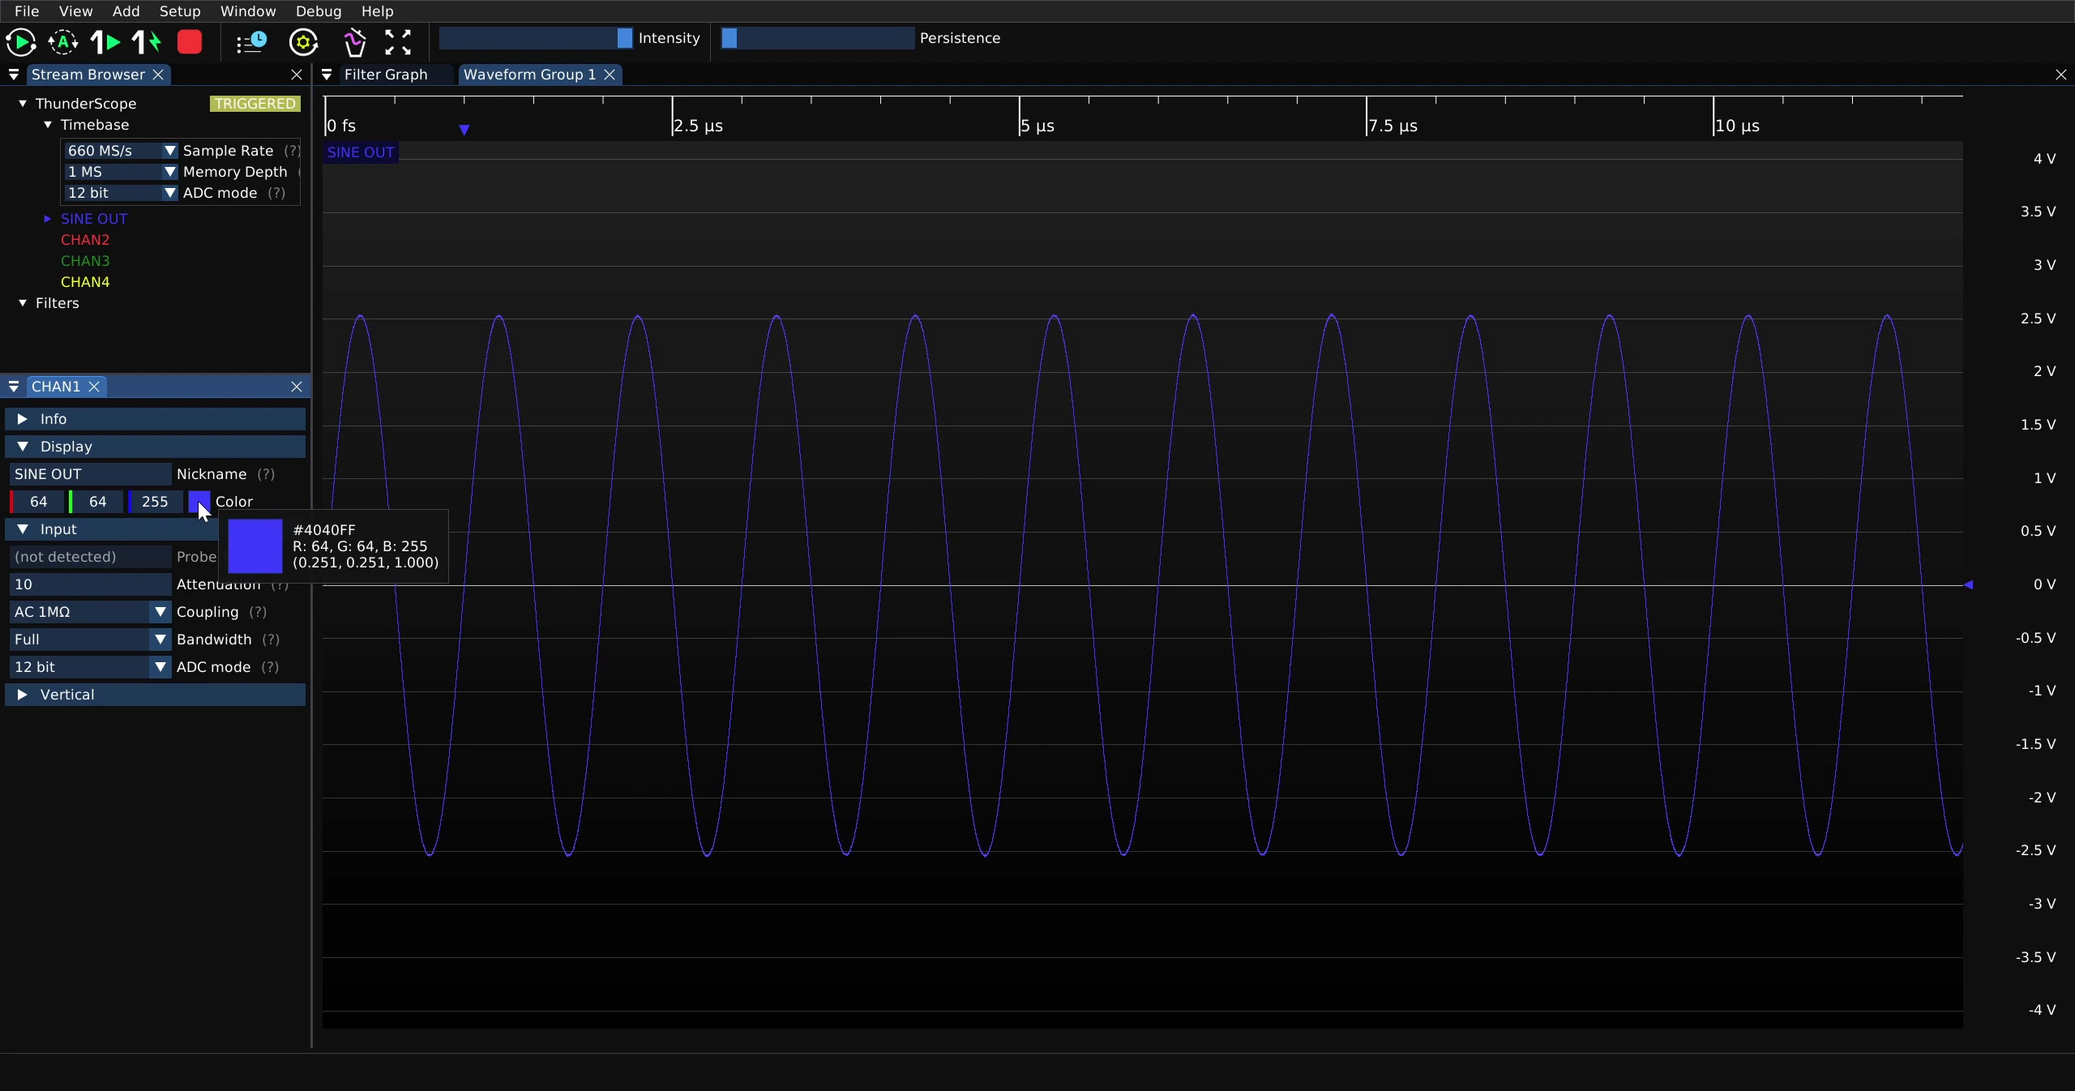Open the waveform history clock icon
The image size is (2075, 1091).
click(x=251, y=42)
